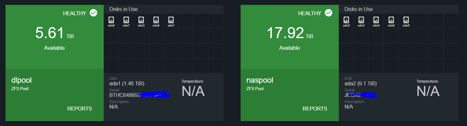The width and height of the screenshot is (467, 126).
Task: Click the ada2 (9.1 TiB) disk label
Action: point(360,84)
